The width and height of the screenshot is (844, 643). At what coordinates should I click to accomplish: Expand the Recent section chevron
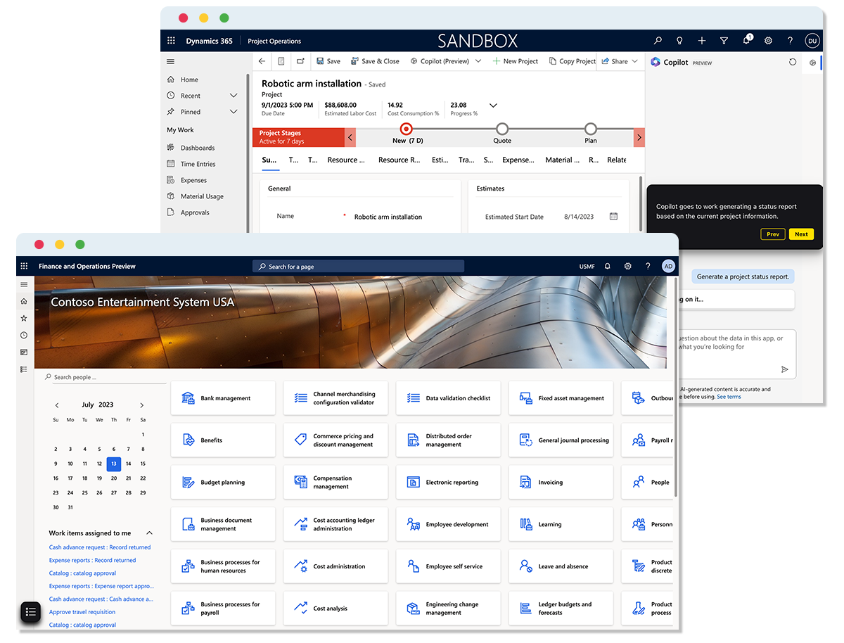[x=234, y=96]
